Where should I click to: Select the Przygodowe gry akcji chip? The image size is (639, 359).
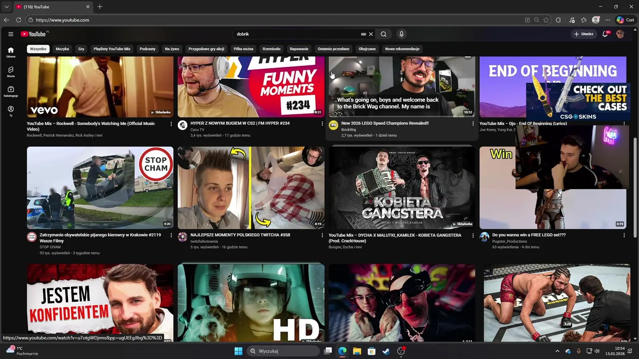coord(206,49)
